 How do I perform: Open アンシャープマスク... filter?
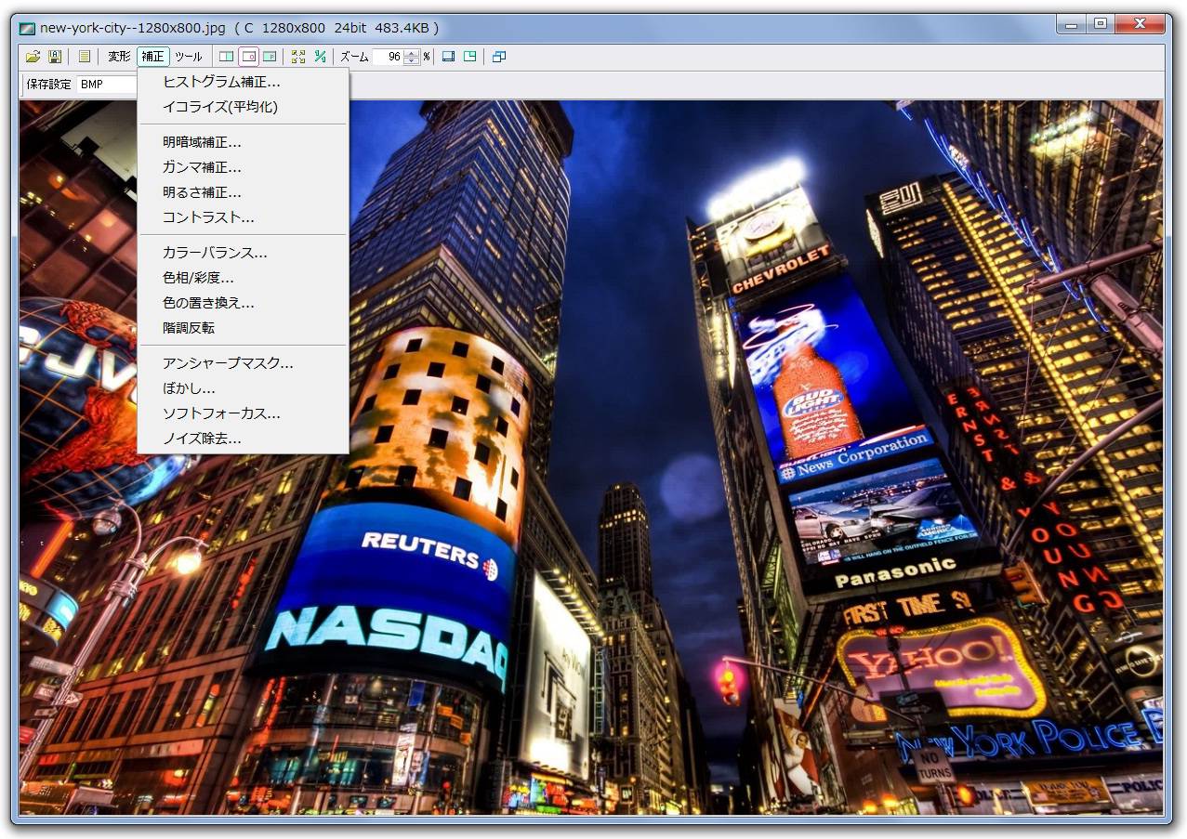click(243, 363)
